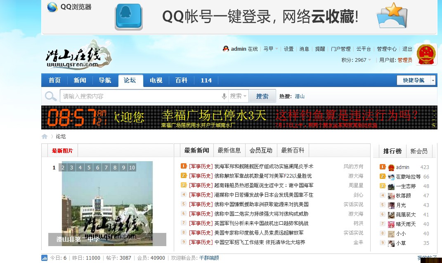
Task: Click the hot search term 潜山
Action: pos(300,96)
